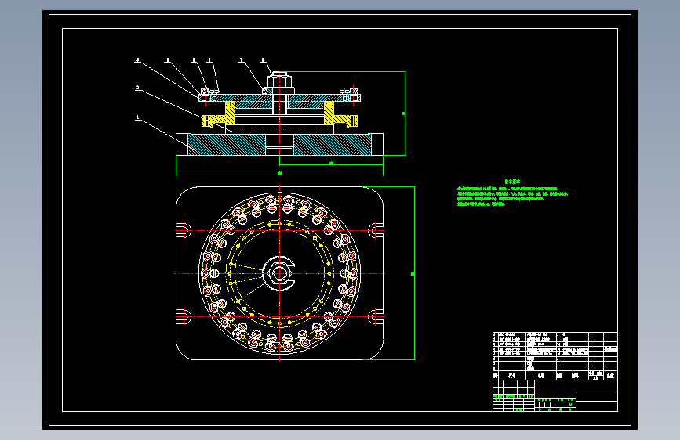The height and width of the screenshot is (440, 680).
Task: Select the hex nut atop the section view
Action: point(280,81)
